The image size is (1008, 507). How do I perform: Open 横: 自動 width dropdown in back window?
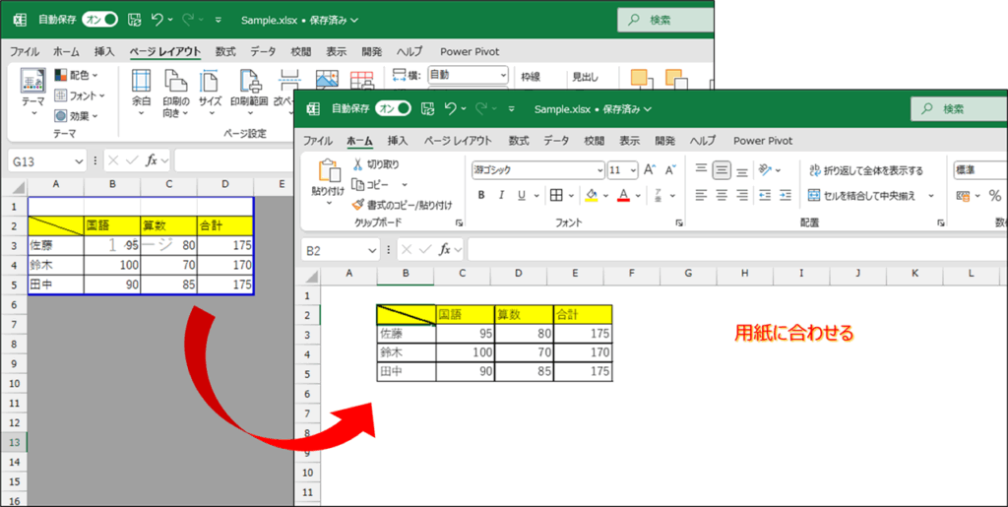(503, 75)
